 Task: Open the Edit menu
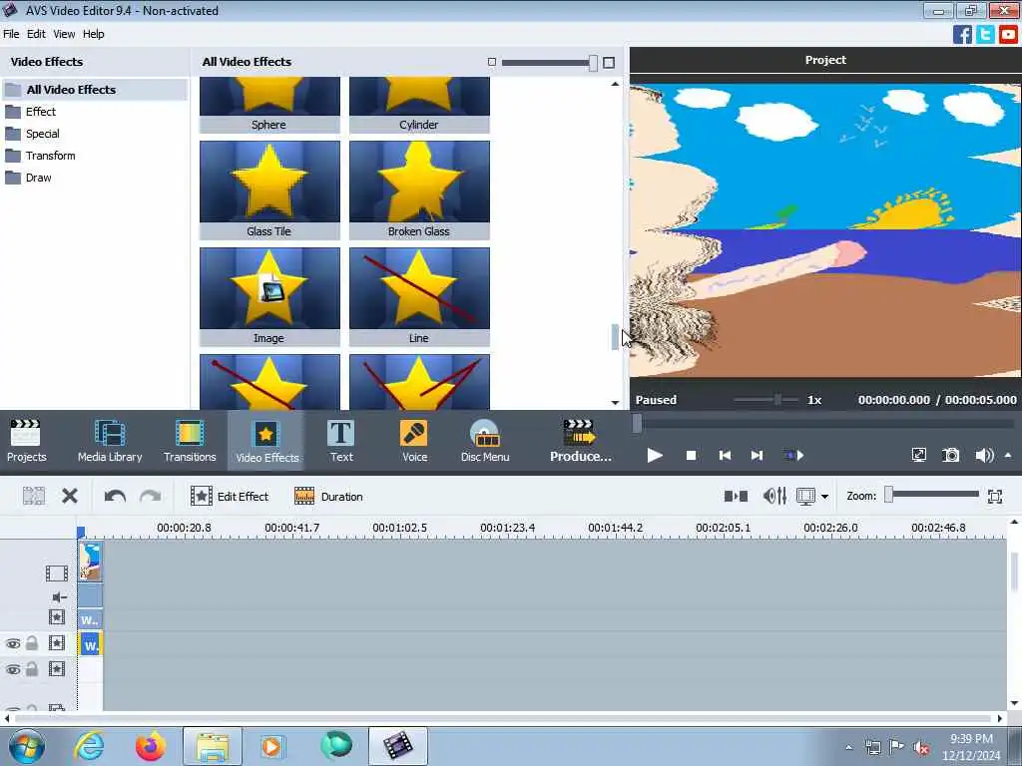pos(36,34)
